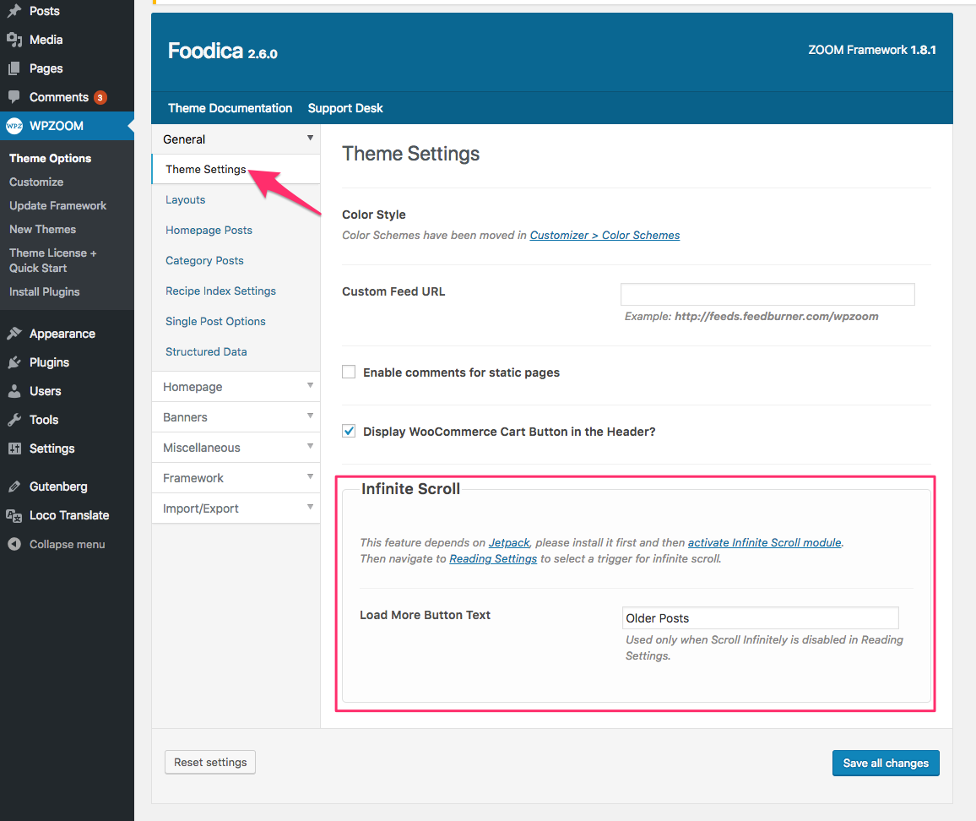Click the Media library icon
The image size is (976, 821).
14,39
